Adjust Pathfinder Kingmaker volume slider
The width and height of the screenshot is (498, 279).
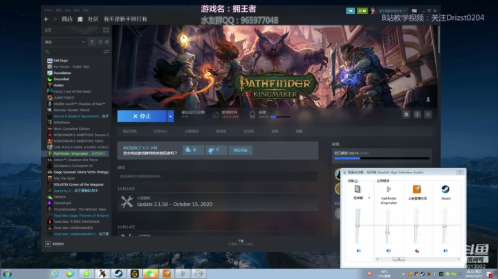(x=387, y=232)
